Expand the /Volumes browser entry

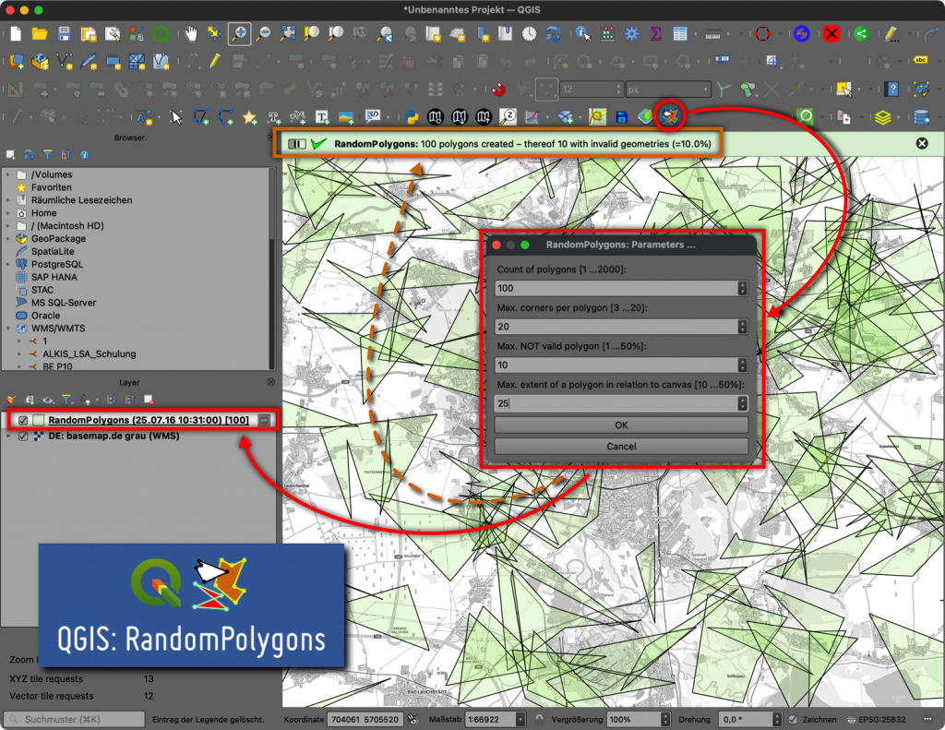(x=7, y=174)
